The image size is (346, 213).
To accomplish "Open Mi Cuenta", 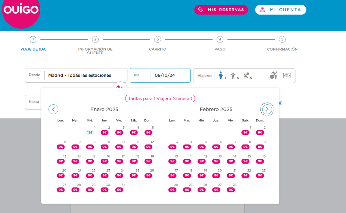I will tap(281, 10).
